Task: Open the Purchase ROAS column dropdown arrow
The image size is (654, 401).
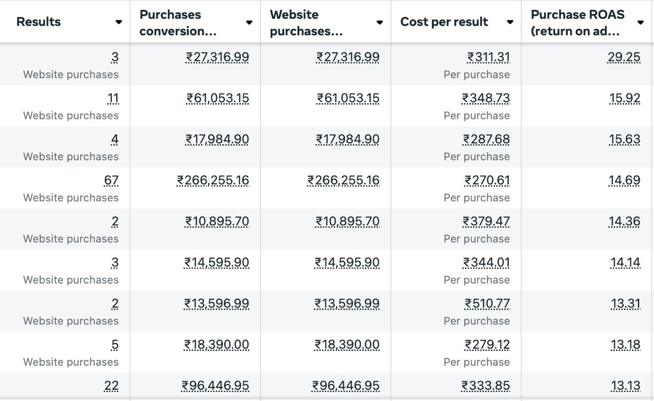Action: point(640,22)
